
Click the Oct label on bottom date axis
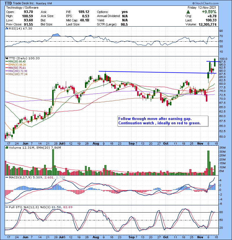tap(166, 237)
